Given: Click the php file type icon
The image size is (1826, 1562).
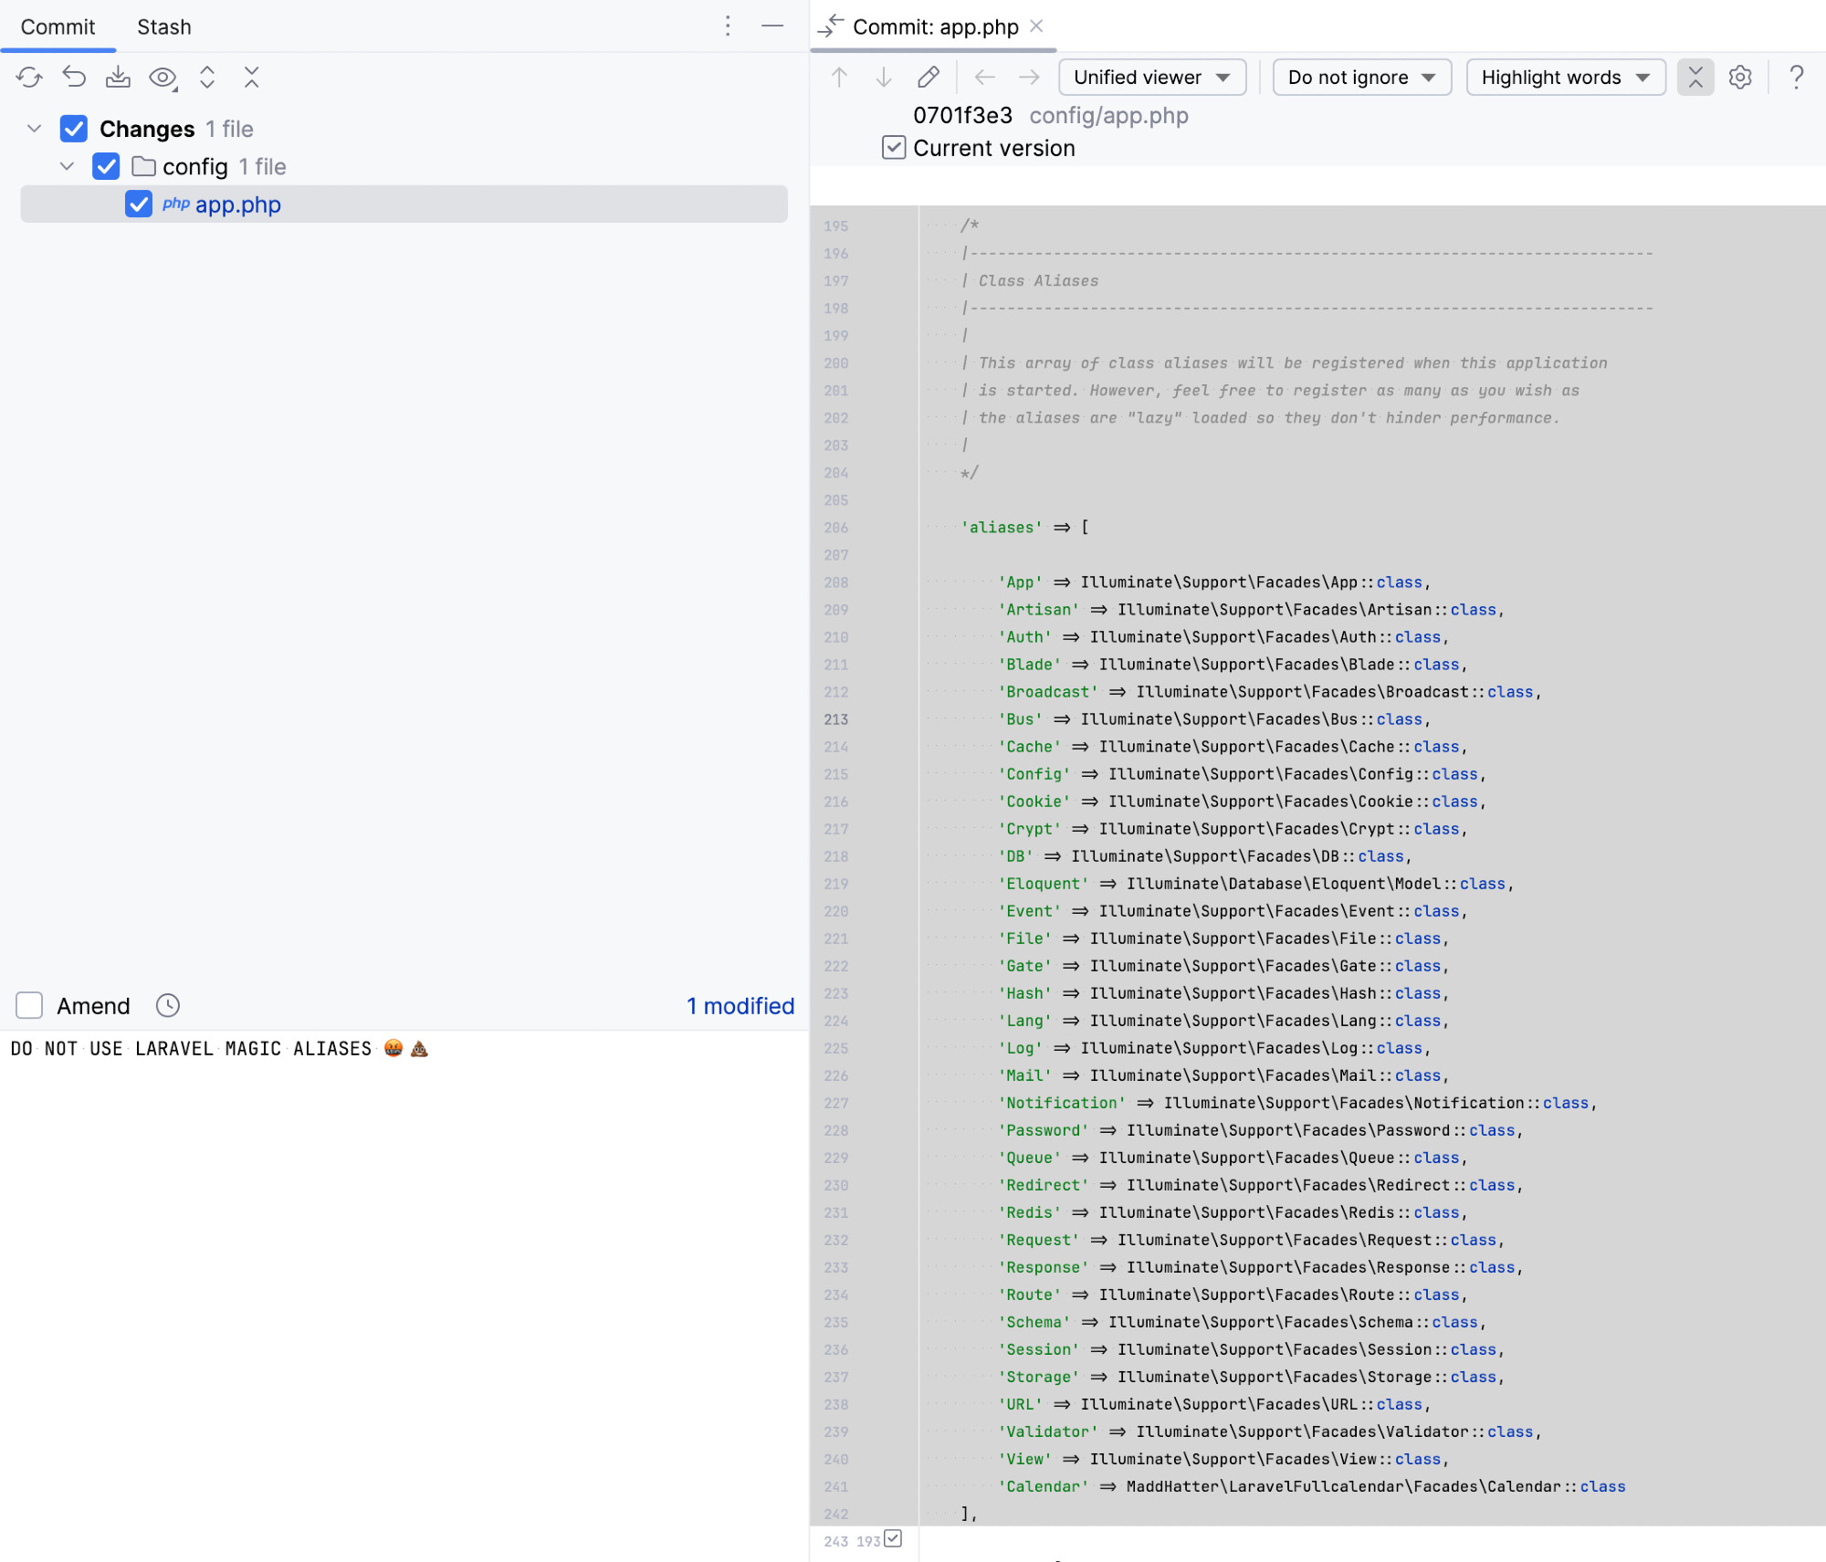Looking at the screenshot, I should 175,204.
